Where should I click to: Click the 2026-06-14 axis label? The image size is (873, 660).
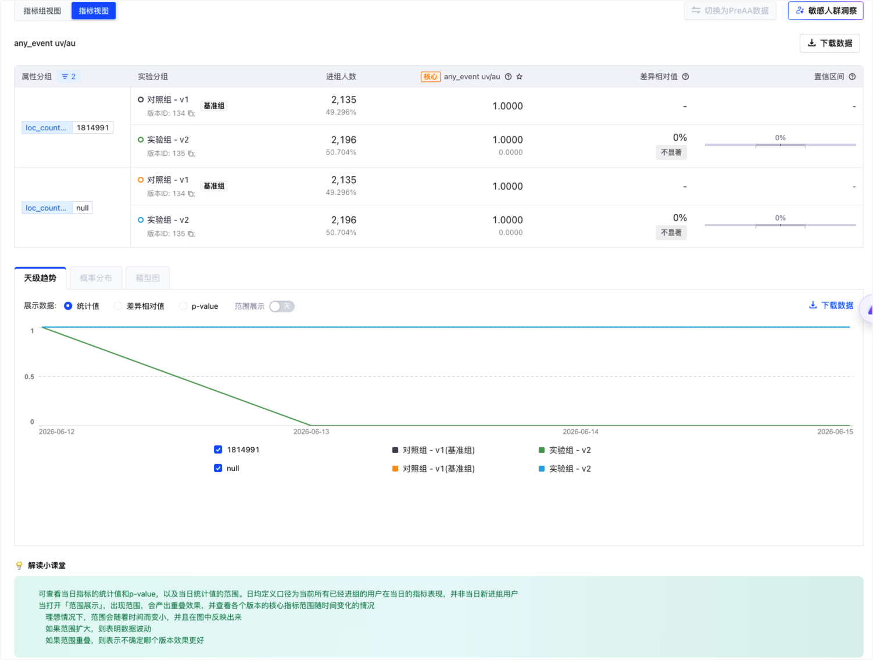580,431
